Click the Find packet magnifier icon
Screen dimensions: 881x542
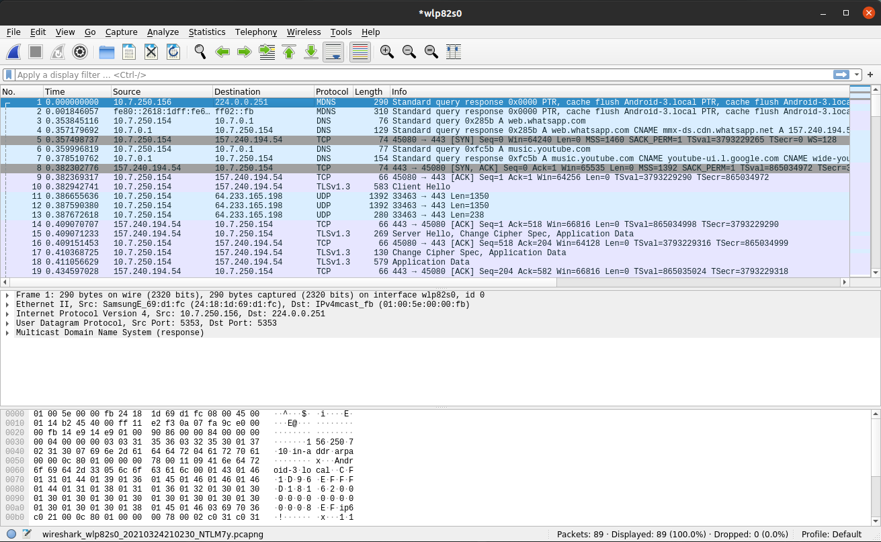[200, 52]
